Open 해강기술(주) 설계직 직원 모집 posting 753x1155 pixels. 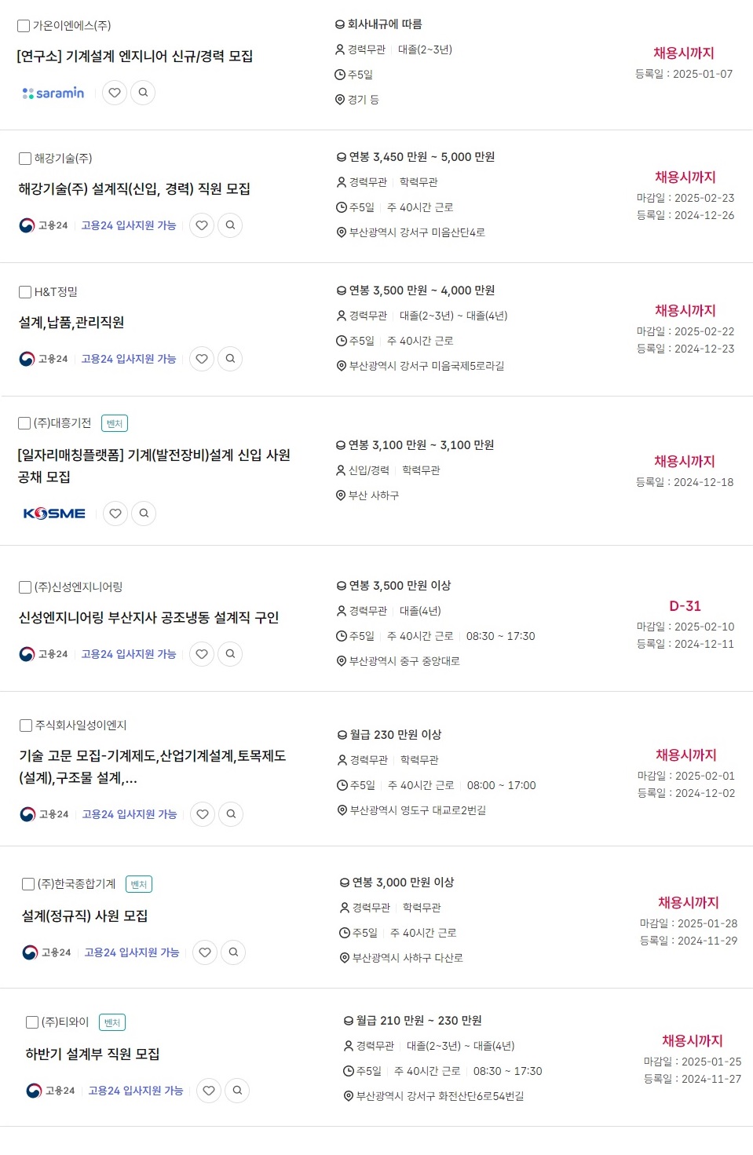pos(134,189)
